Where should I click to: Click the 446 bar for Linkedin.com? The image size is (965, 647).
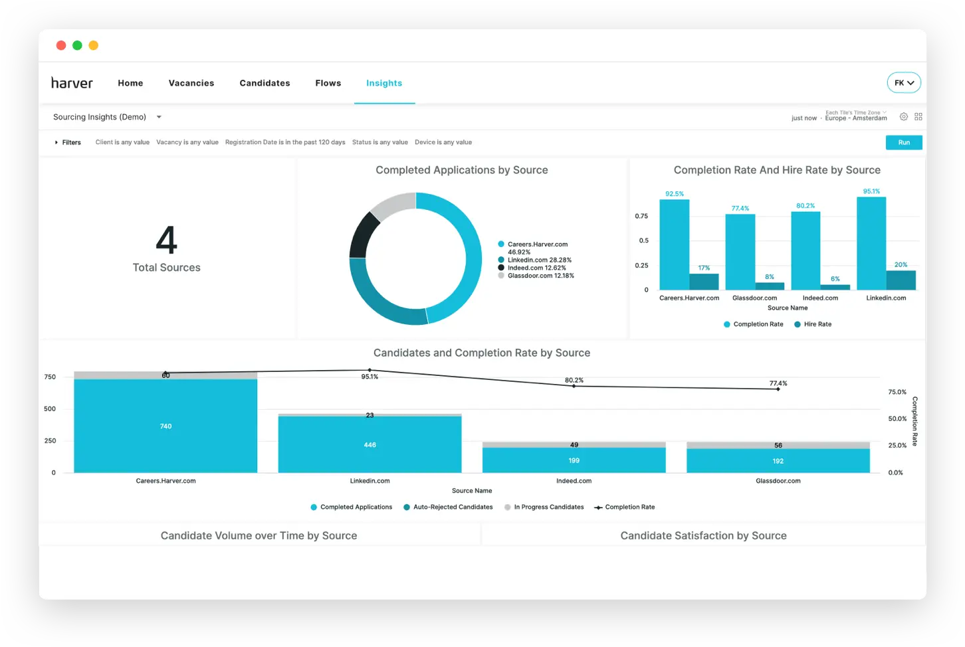click(370, 444)
